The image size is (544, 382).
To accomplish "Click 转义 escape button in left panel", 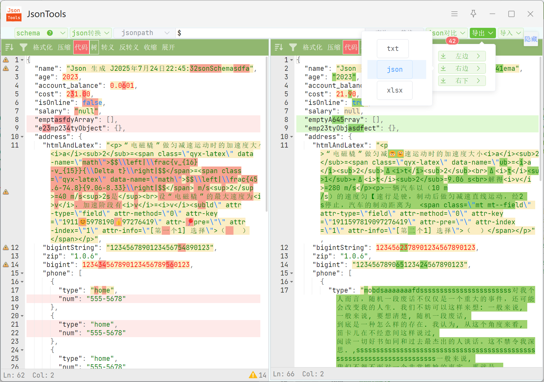I will click(108, 47).
